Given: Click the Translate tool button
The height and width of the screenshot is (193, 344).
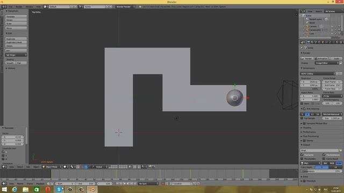Looking at the screenshot, I should point(16,17).
